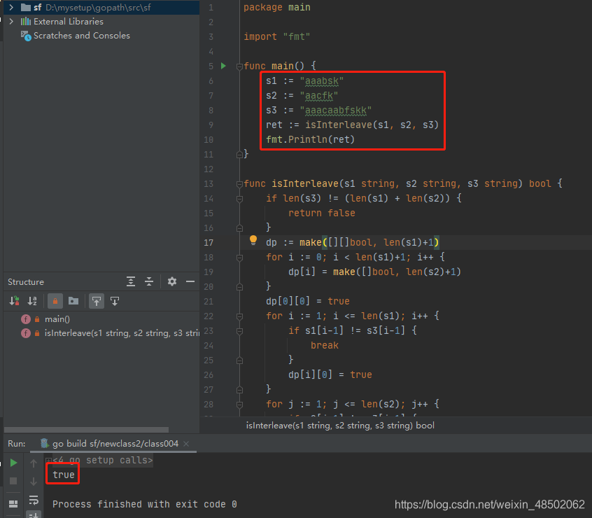
Task: Collapse isInterleave function fold marker
Action: tap(239, 184)
